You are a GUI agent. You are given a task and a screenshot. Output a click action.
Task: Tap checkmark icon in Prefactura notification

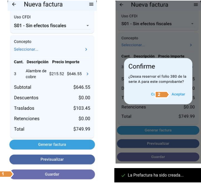click(123, 176)
